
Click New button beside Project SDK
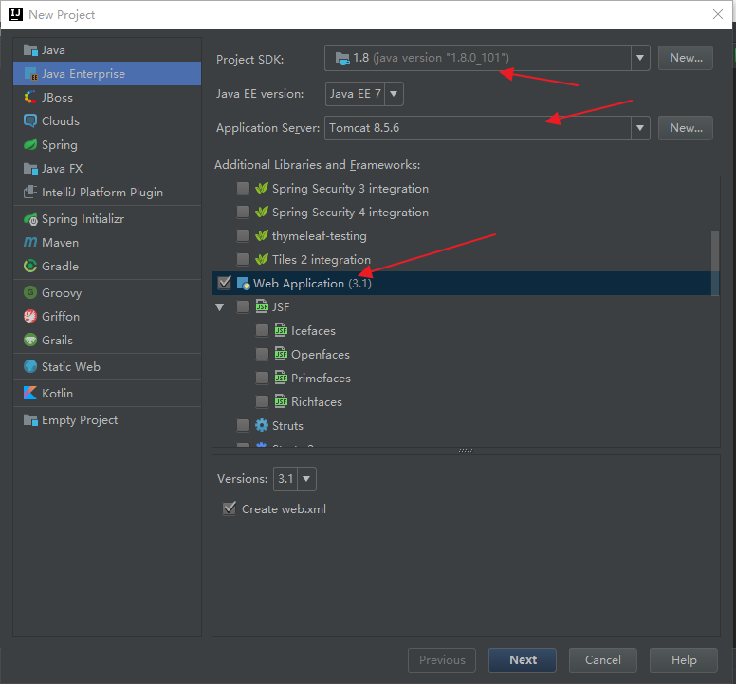686,58
